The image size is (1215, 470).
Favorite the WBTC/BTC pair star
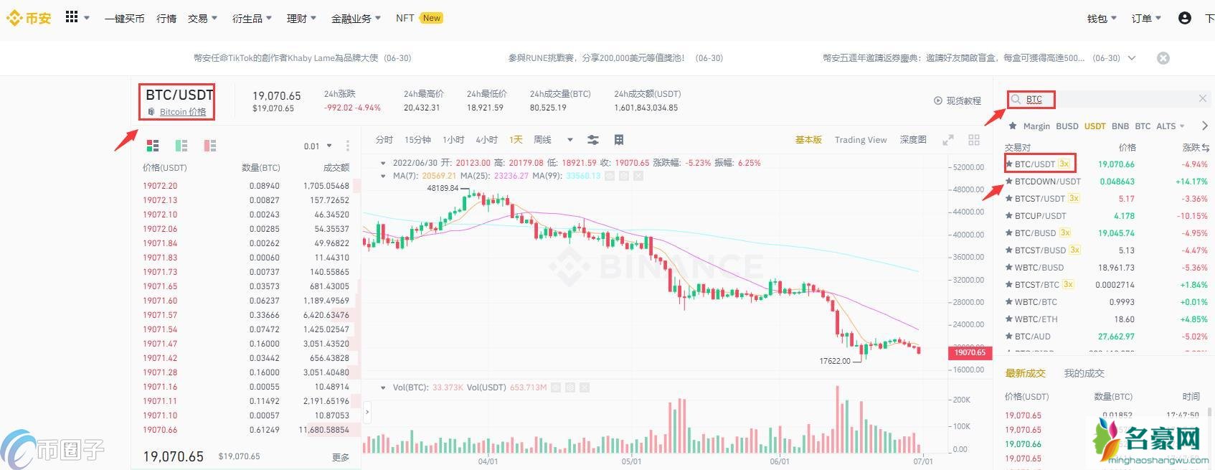1009,301
